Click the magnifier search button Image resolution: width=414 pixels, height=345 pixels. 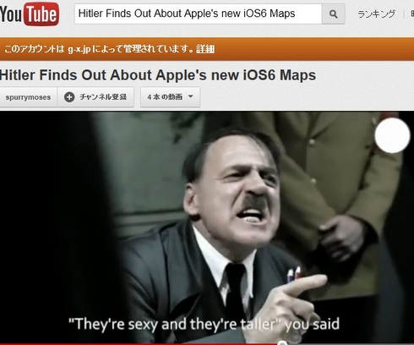334,14
